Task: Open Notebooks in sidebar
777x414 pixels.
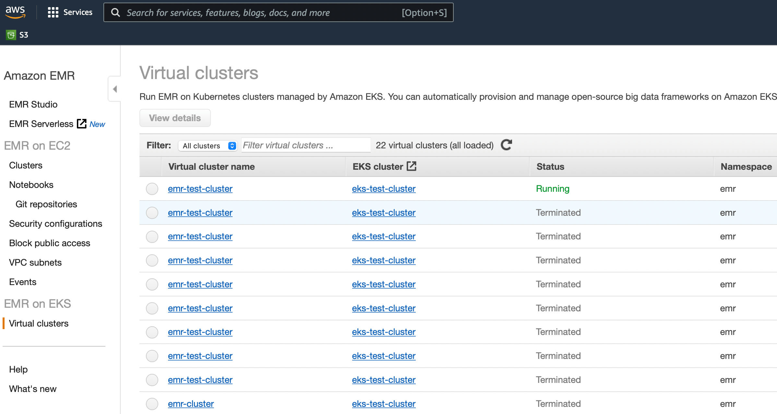Action: (x=31, y=185)
